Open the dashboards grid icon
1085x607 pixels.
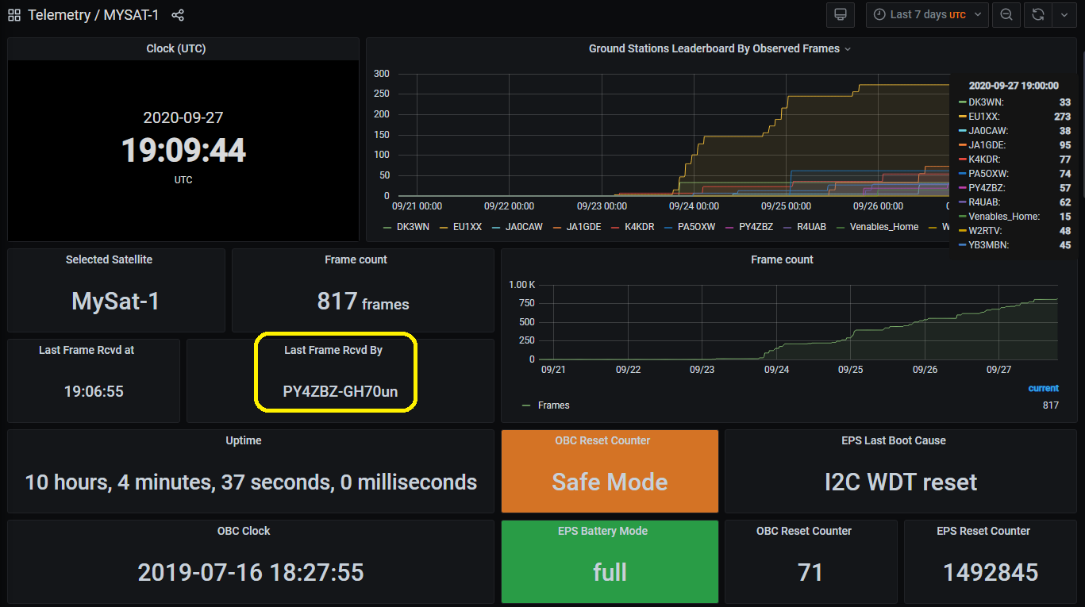coord(14,15)
